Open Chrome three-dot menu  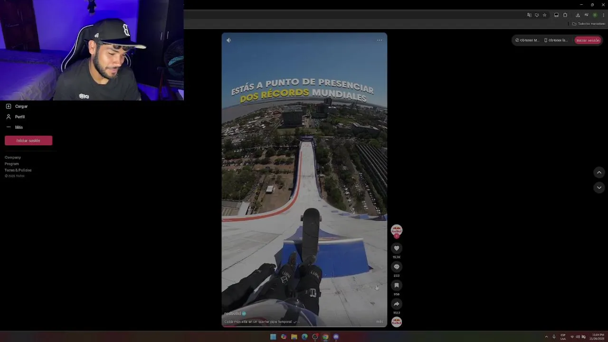point(603,15)
